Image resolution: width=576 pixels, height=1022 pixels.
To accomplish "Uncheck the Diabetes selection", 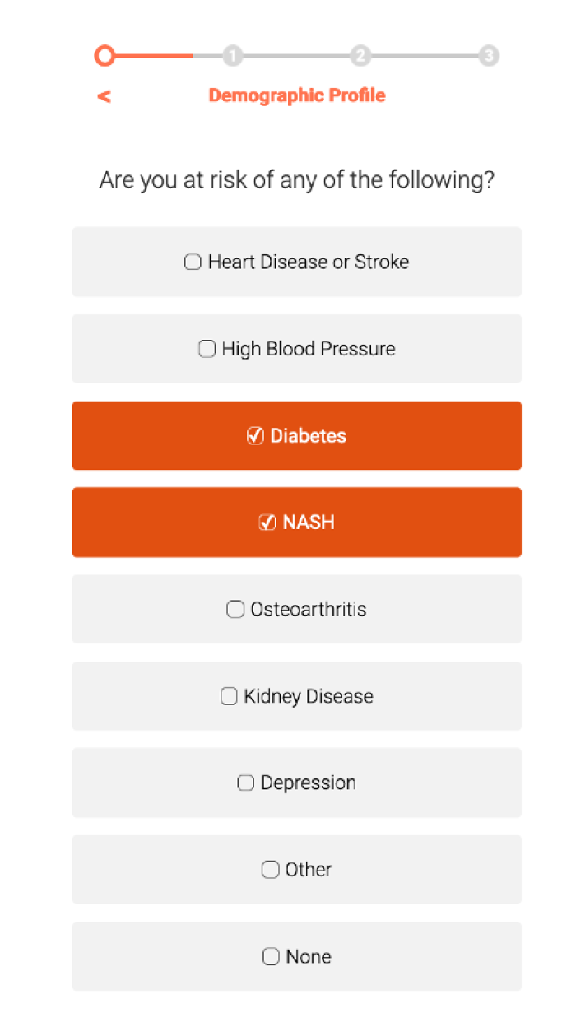I will coord(296,435).
